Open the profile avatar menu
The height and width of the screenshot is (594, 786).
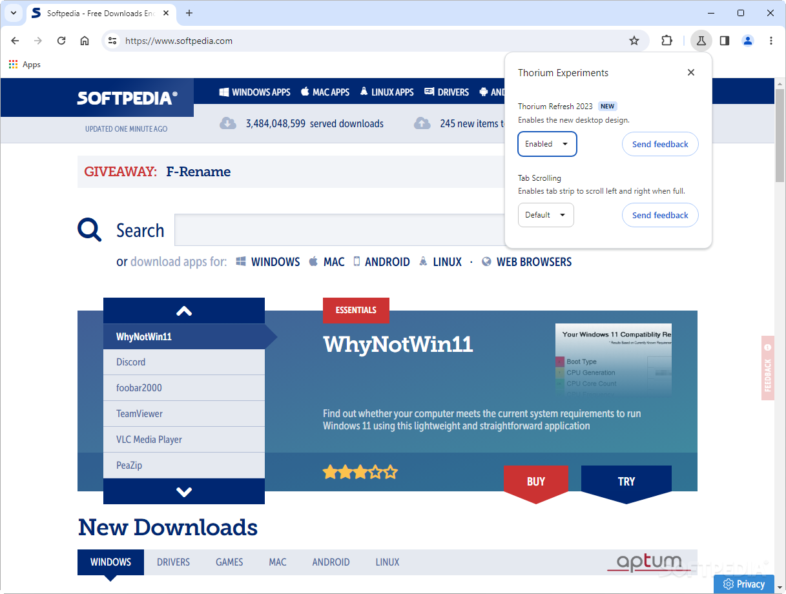click(748, 41)
